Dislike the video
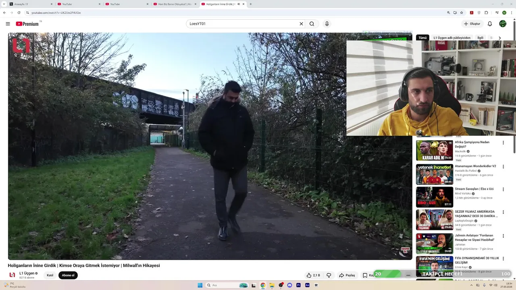The width and height of the screenshot is (516, 290). [x=329, y=275]
